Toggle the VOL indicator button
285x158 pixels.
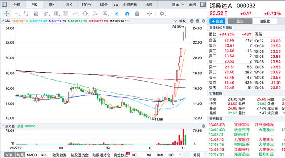[9, 155]
